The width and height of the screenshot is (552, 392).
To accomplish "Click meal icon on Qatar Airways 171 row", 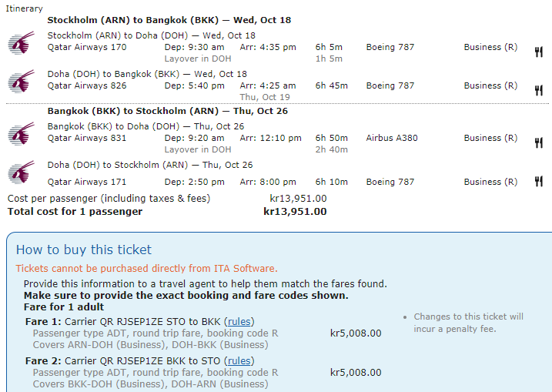I will 539,182.
